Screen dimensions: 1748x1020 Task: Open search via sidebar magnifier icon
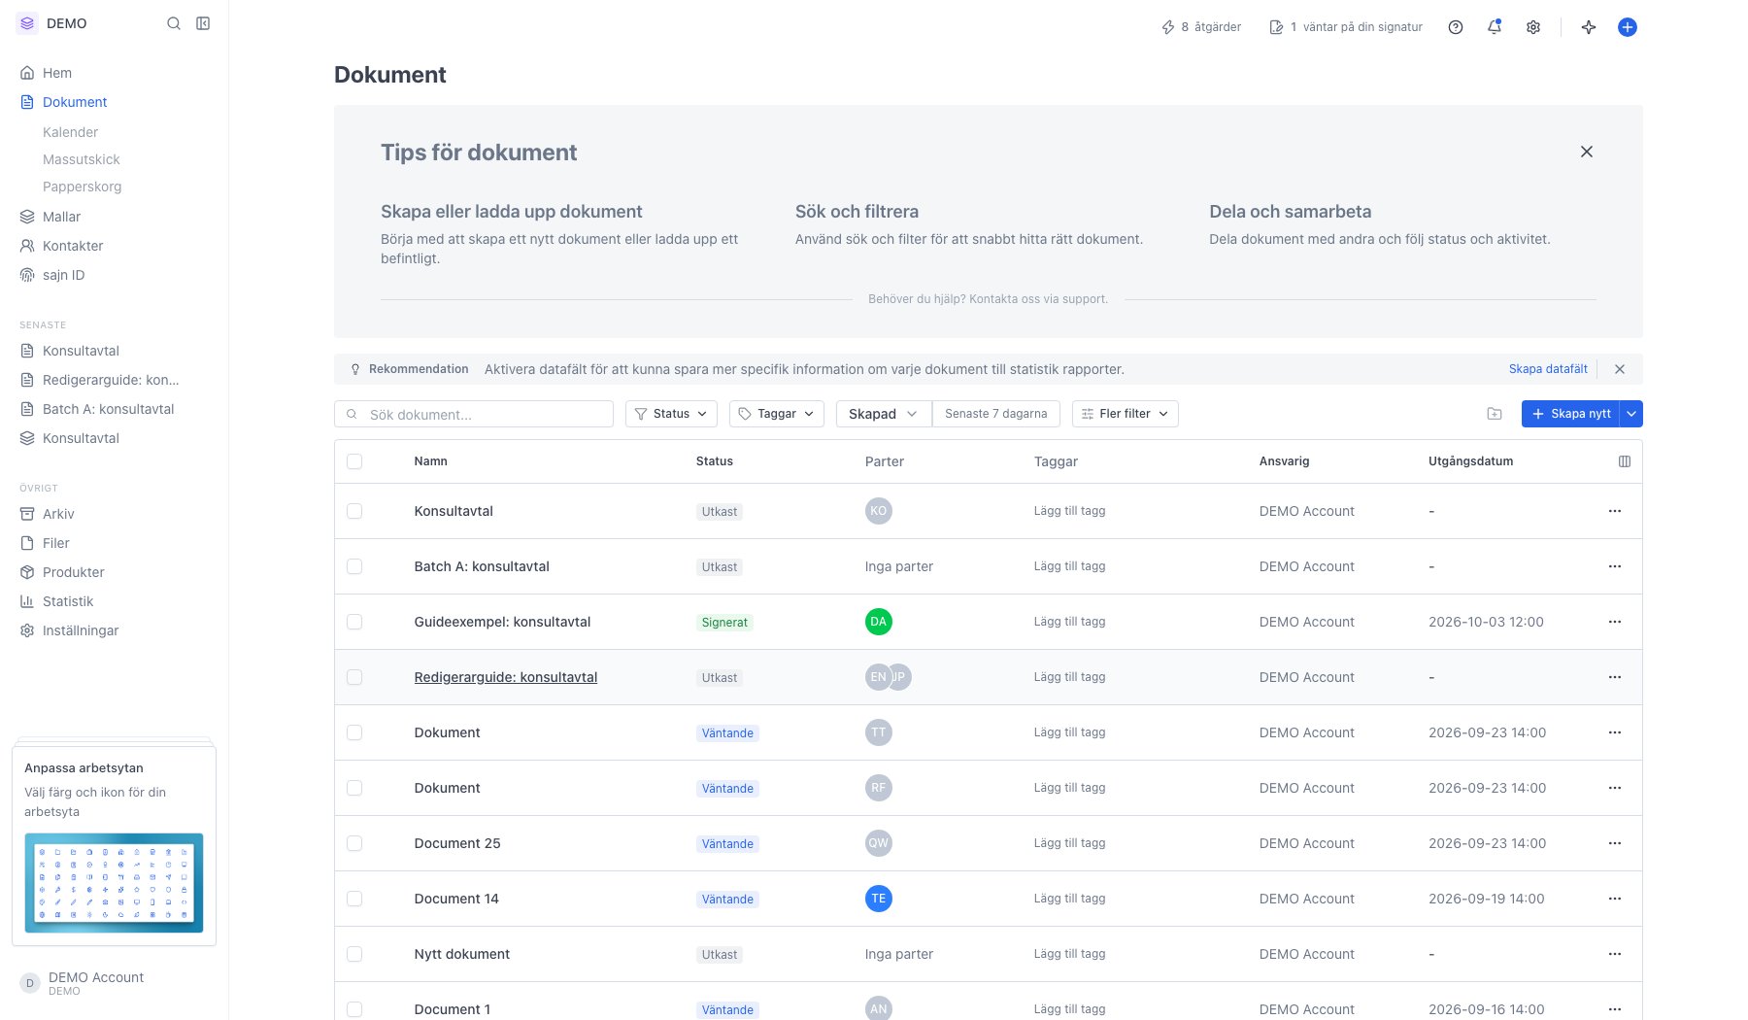pyautogui.click(x=174, y=23)
